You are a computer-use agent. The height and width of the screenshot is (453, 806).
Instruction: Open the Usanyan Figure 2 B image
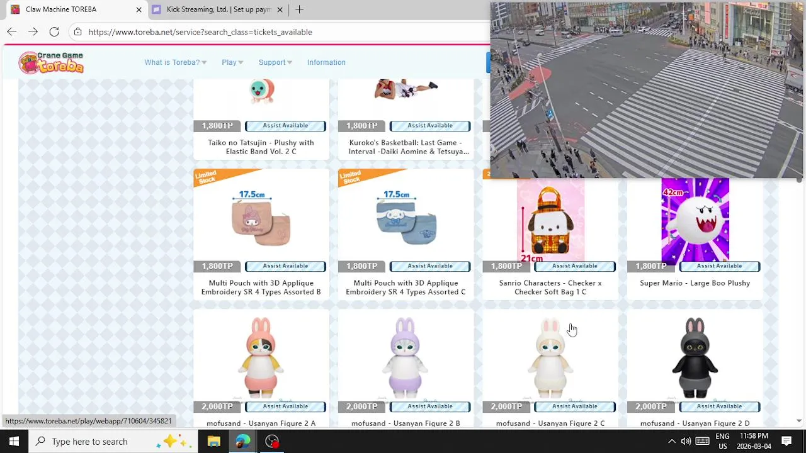406,357
